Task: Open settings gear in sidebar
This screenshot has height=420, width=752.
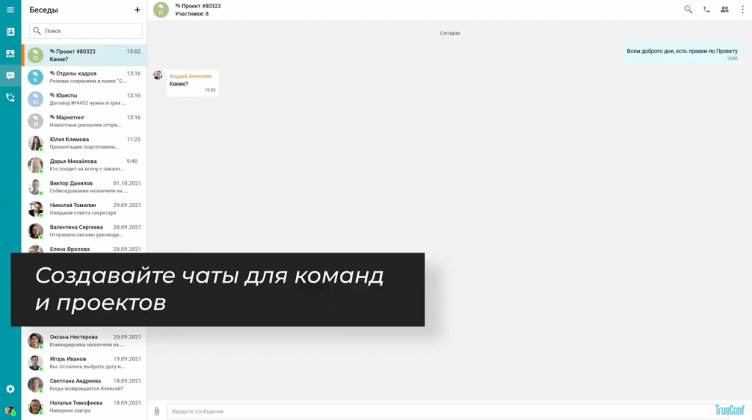Action: tap(10, 389)
